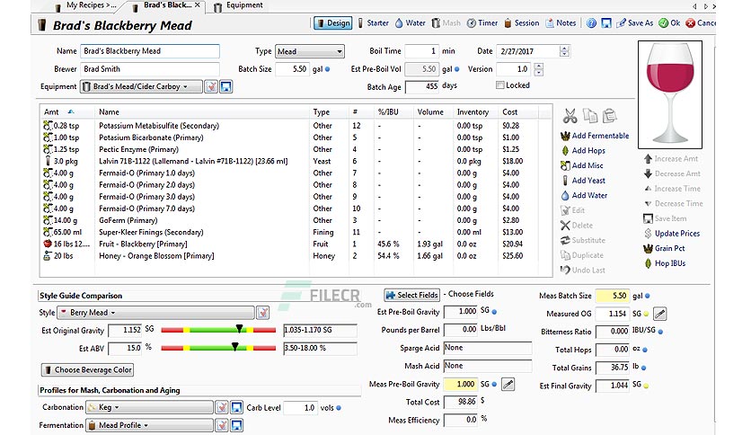Switch to the Equipment tab
The width and height of the screenshot is (751, 435).
(239, 5)
